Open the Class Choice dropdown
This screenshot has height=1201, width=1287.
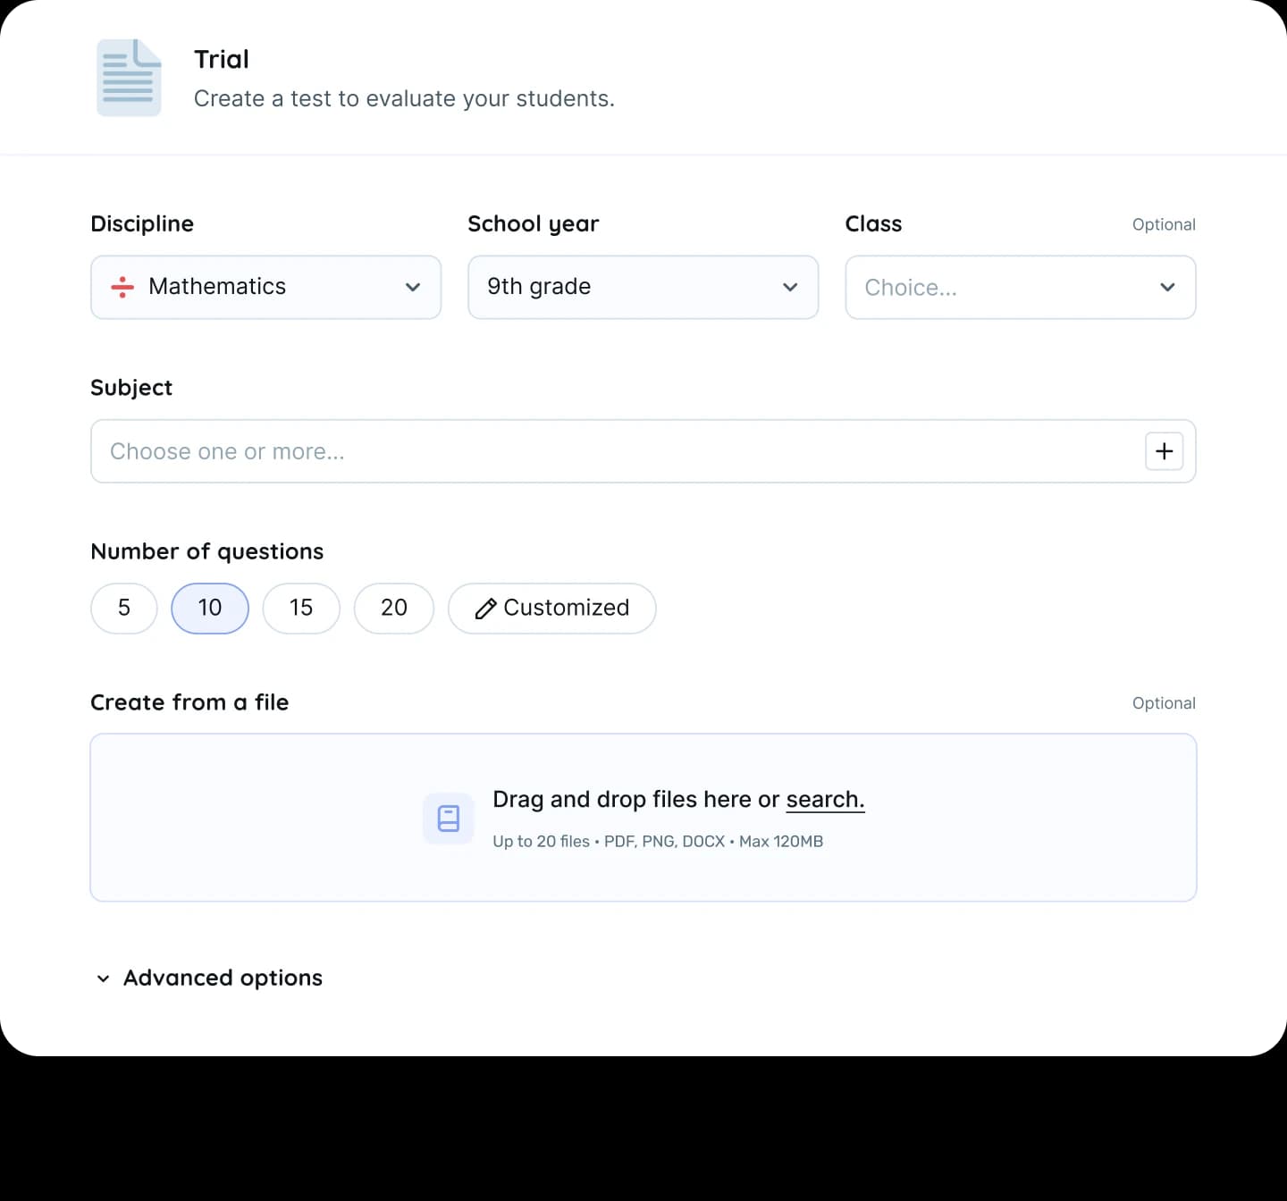[1021, 287]
